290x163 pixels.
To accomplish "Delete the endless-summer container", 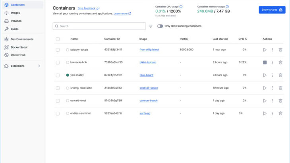I will pos(280,113).
